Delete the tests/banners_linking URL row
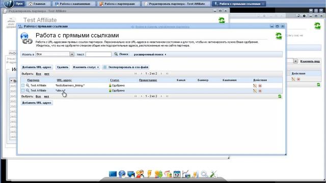The width and height of the screenshot is (326, 183). pyautogui.click(x=260, y=86)
